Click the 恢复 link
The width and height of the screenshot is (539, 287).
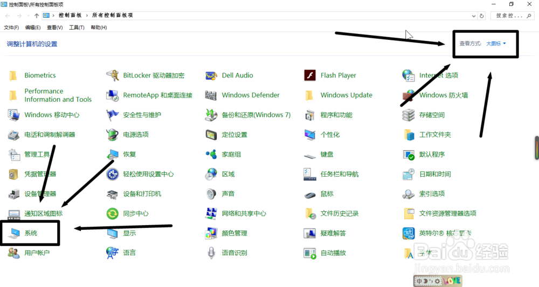[x=129, y=154]
